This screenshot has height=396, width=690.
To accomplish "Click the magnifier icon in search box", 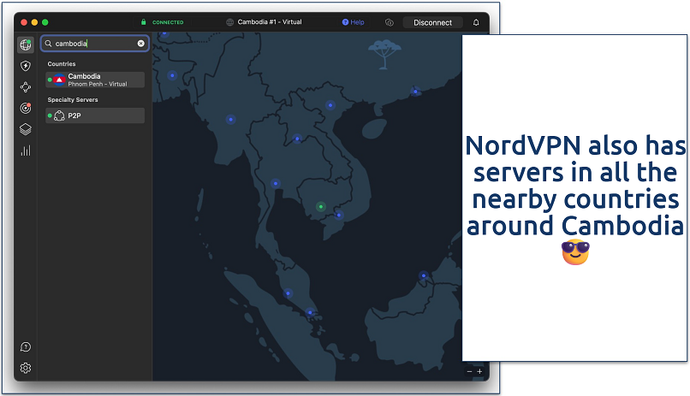I will pos(49,44).
